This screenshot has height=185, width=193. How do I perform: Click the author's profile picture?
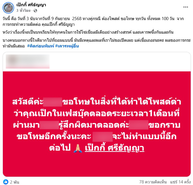pyautogui.click(x=8, y=8)
